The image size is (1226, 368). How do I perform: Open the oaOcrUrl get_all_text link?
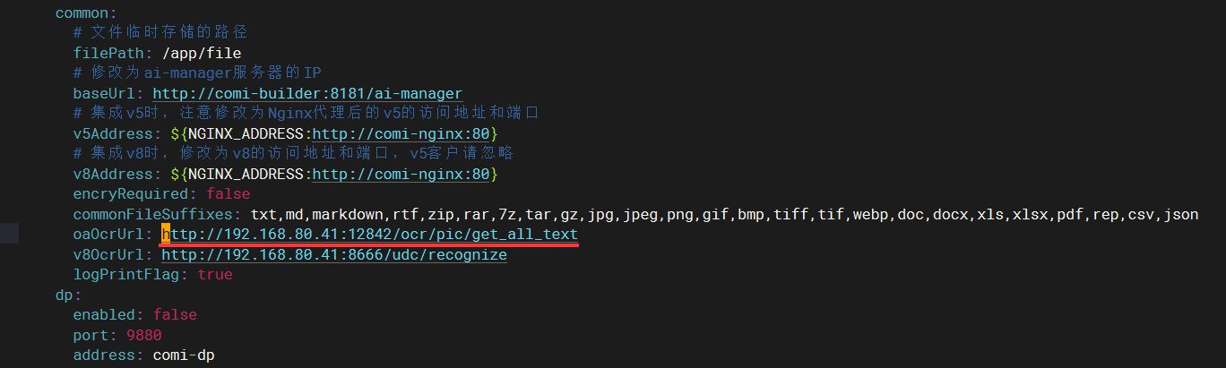369,235
